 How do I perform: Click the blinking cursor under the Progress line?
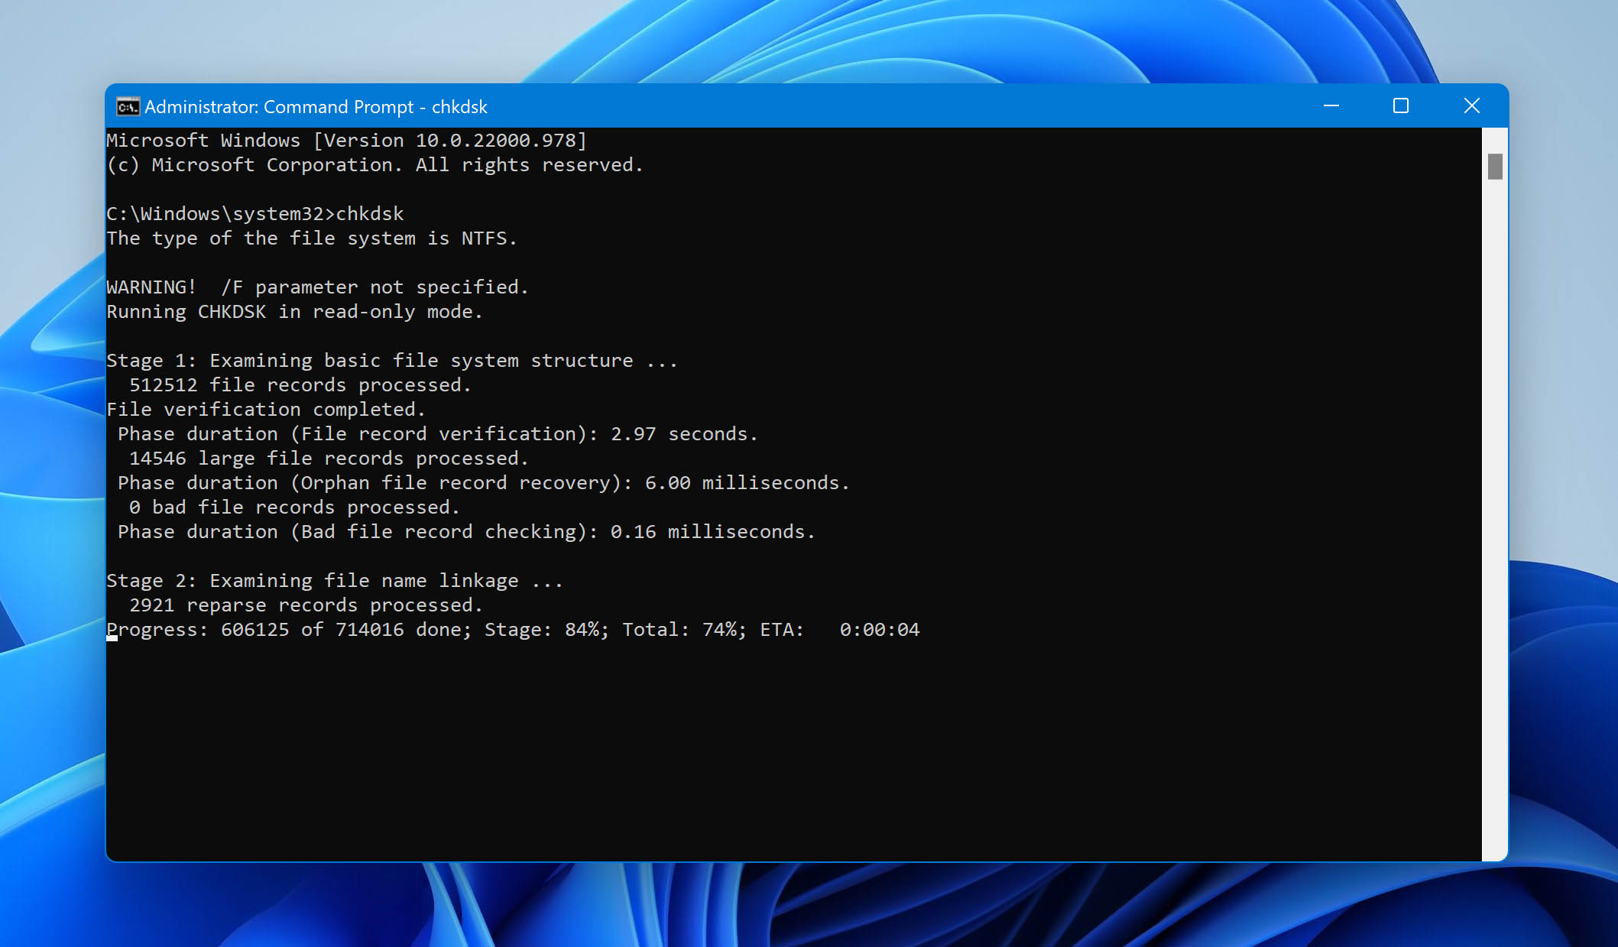(x=112, y=639)
